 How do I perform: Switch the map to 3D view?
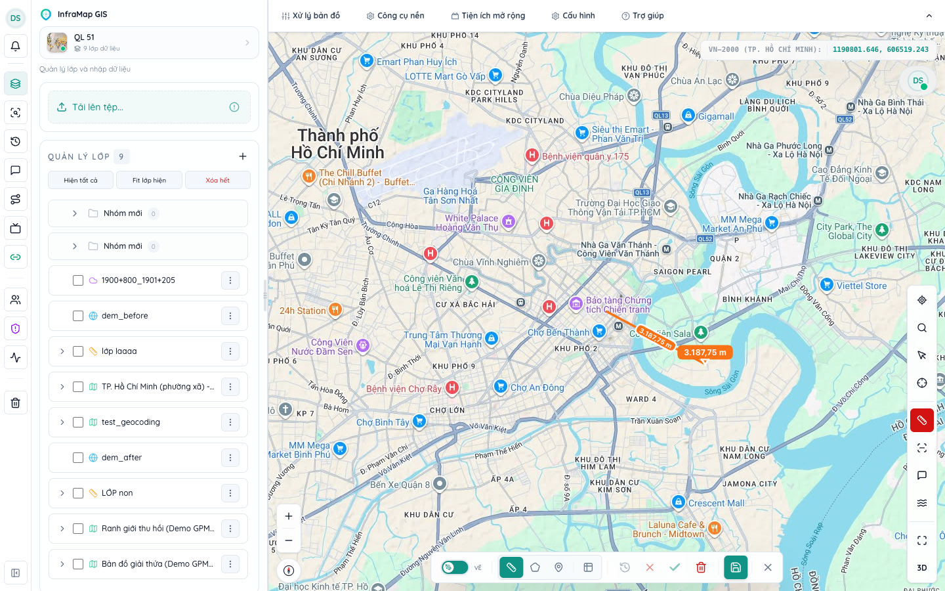tap(922, 568)
